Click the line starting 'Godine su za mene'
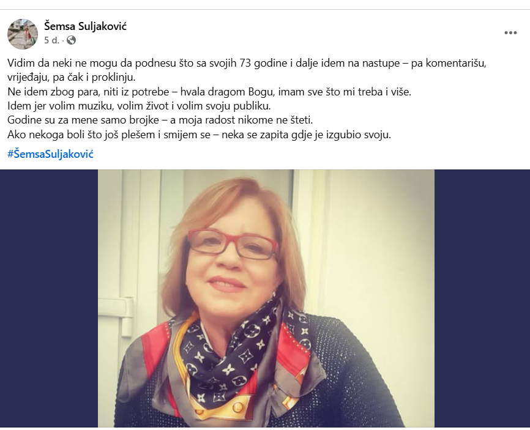This screenshot has height=430, width=530. pos(160,120)
